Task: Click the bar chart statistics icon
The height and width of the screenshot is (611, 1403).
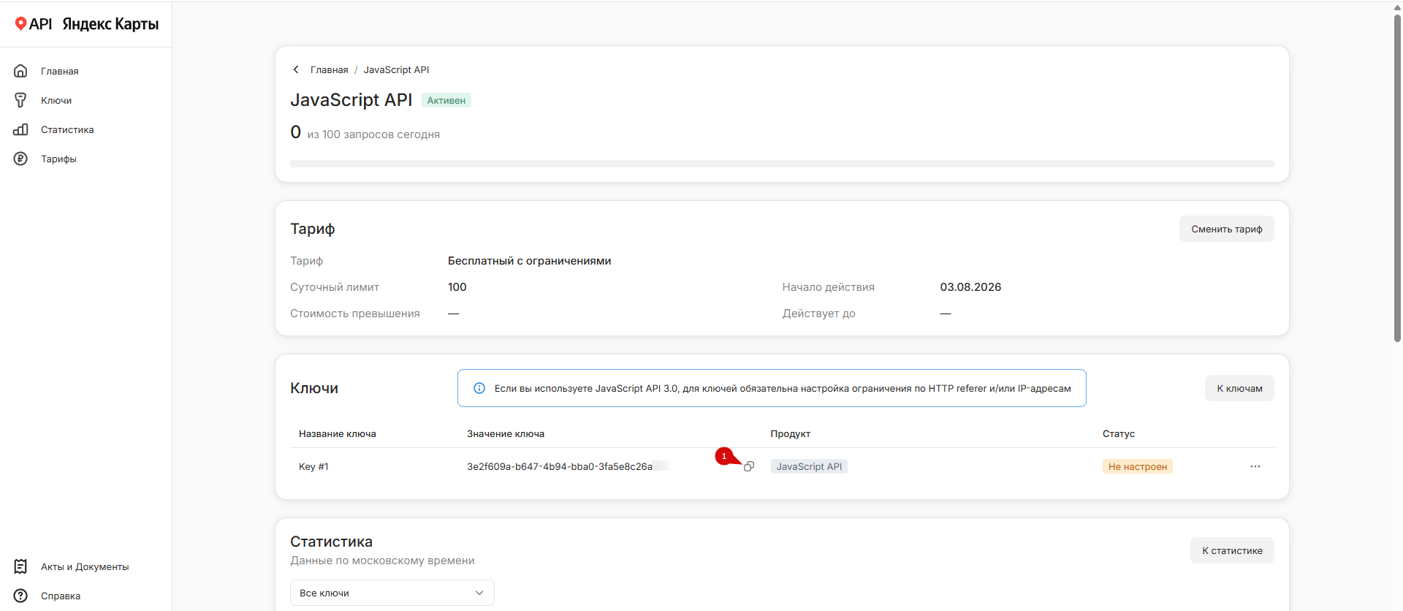Action: (20, 129)
